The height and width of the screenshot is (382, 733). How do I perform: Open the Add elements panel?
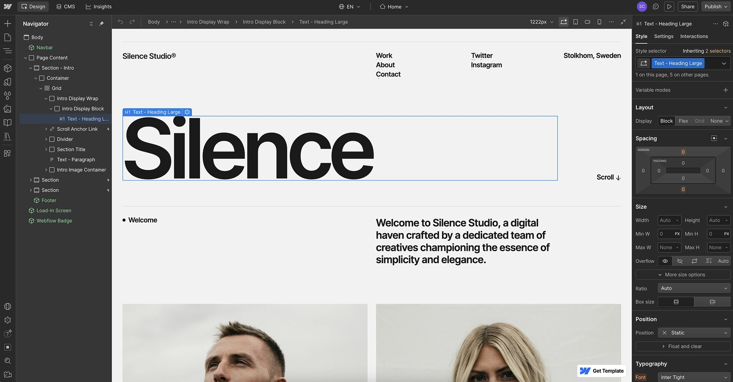[8, 24]
